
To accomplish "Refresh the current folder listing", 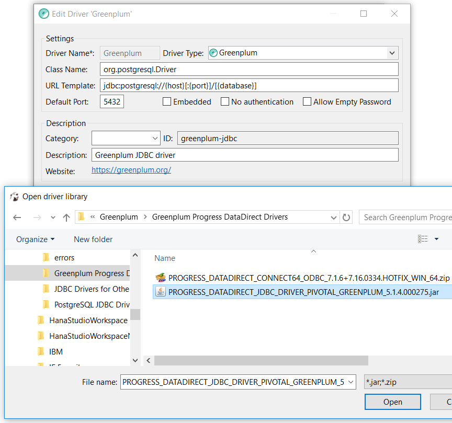I will [346, 218].
